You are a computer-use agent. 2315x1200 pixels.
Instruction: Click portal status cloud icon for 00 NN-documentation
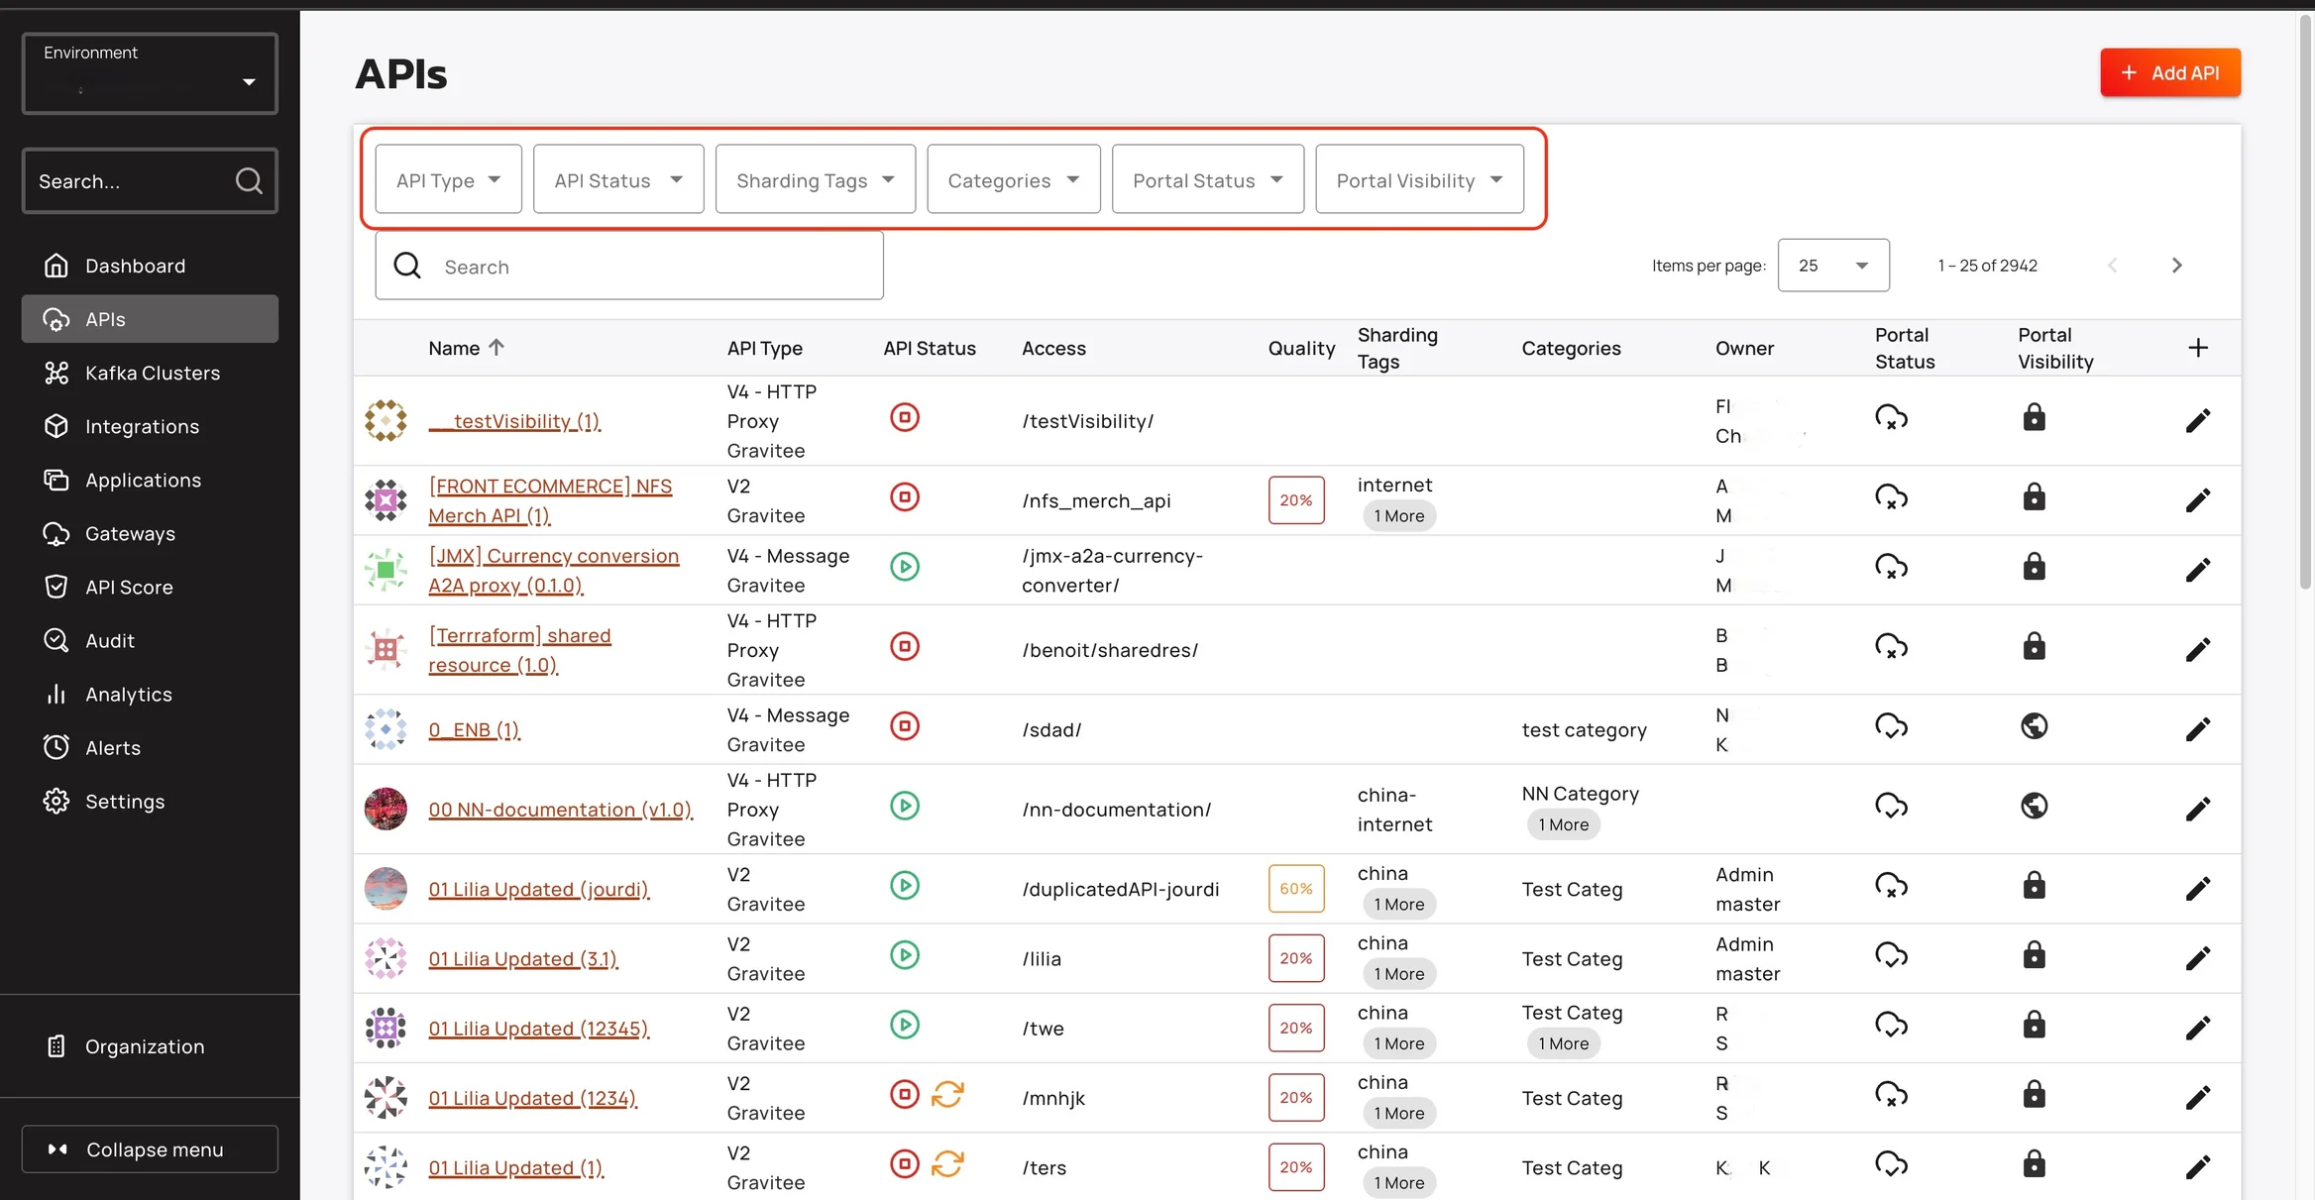click(x=1891, y=806)
